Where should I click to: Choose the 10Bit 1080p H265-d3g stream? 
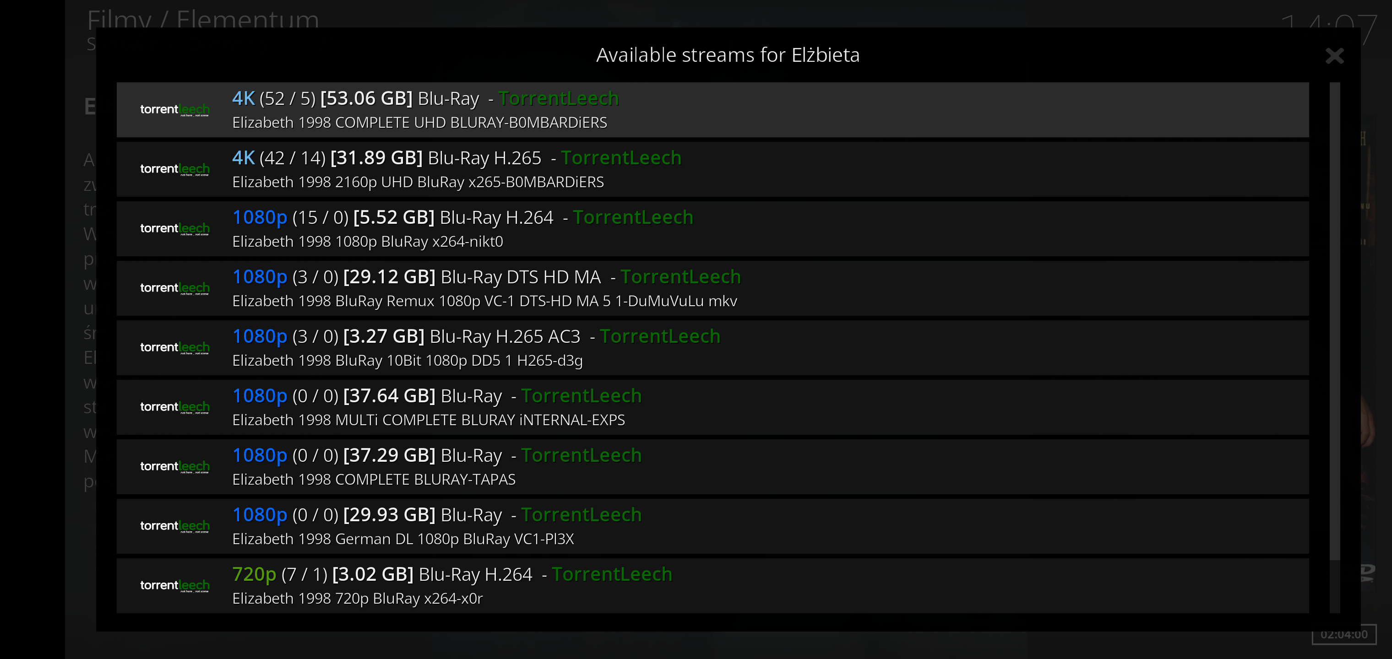point(712,347)
